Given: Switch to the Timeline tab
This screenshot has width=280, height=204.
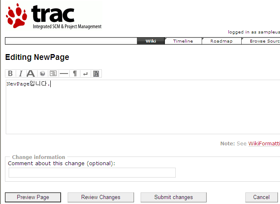Looking at the screenshot, I should click(183, 41).
